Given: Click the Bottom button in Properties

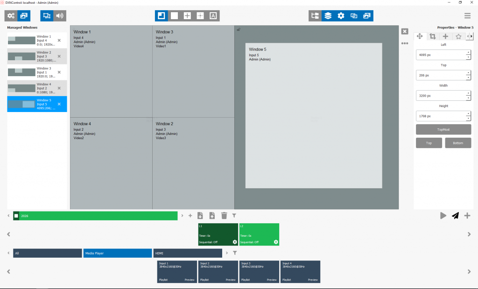Looking at the screenshot, I should click(457, 143).
